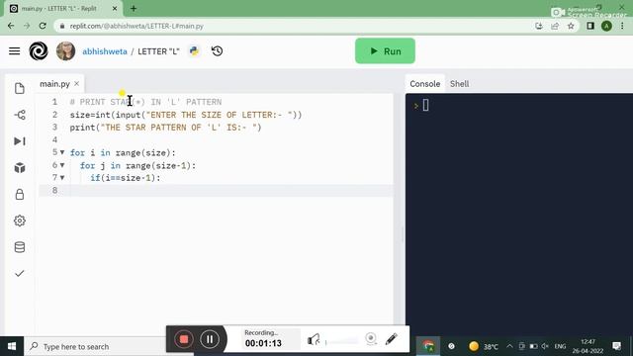Viewport: 633px width, 356px height.
Task: Run the program with Run button
Action: 385,51
